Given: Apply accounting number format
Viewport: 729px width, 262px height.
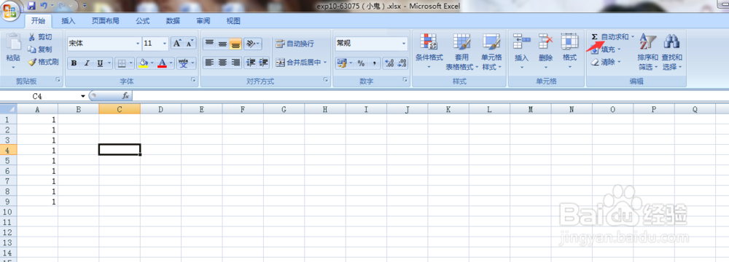Looking at the screenshot, I should [342, 63].
